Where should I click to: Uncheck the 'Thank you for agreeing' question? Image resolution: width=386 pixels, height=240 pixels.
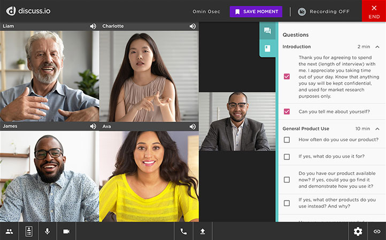[x=287, y=77]
